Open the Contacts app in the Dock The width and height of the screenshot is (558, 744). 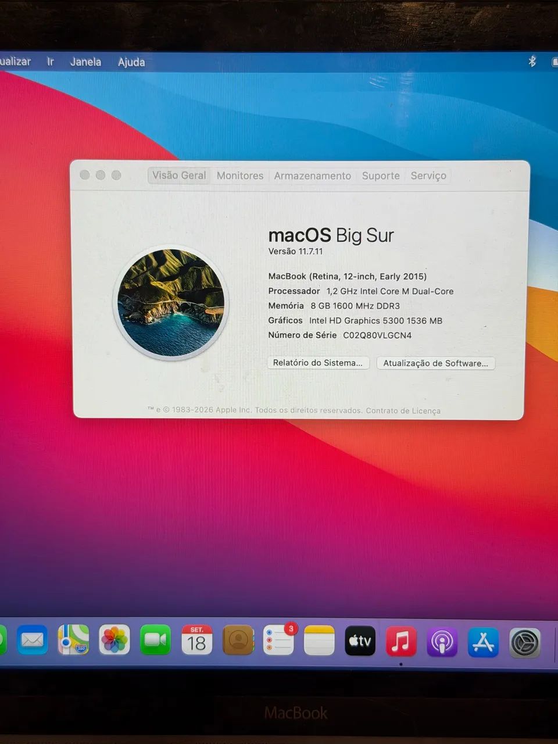click(x=238, y=640)
